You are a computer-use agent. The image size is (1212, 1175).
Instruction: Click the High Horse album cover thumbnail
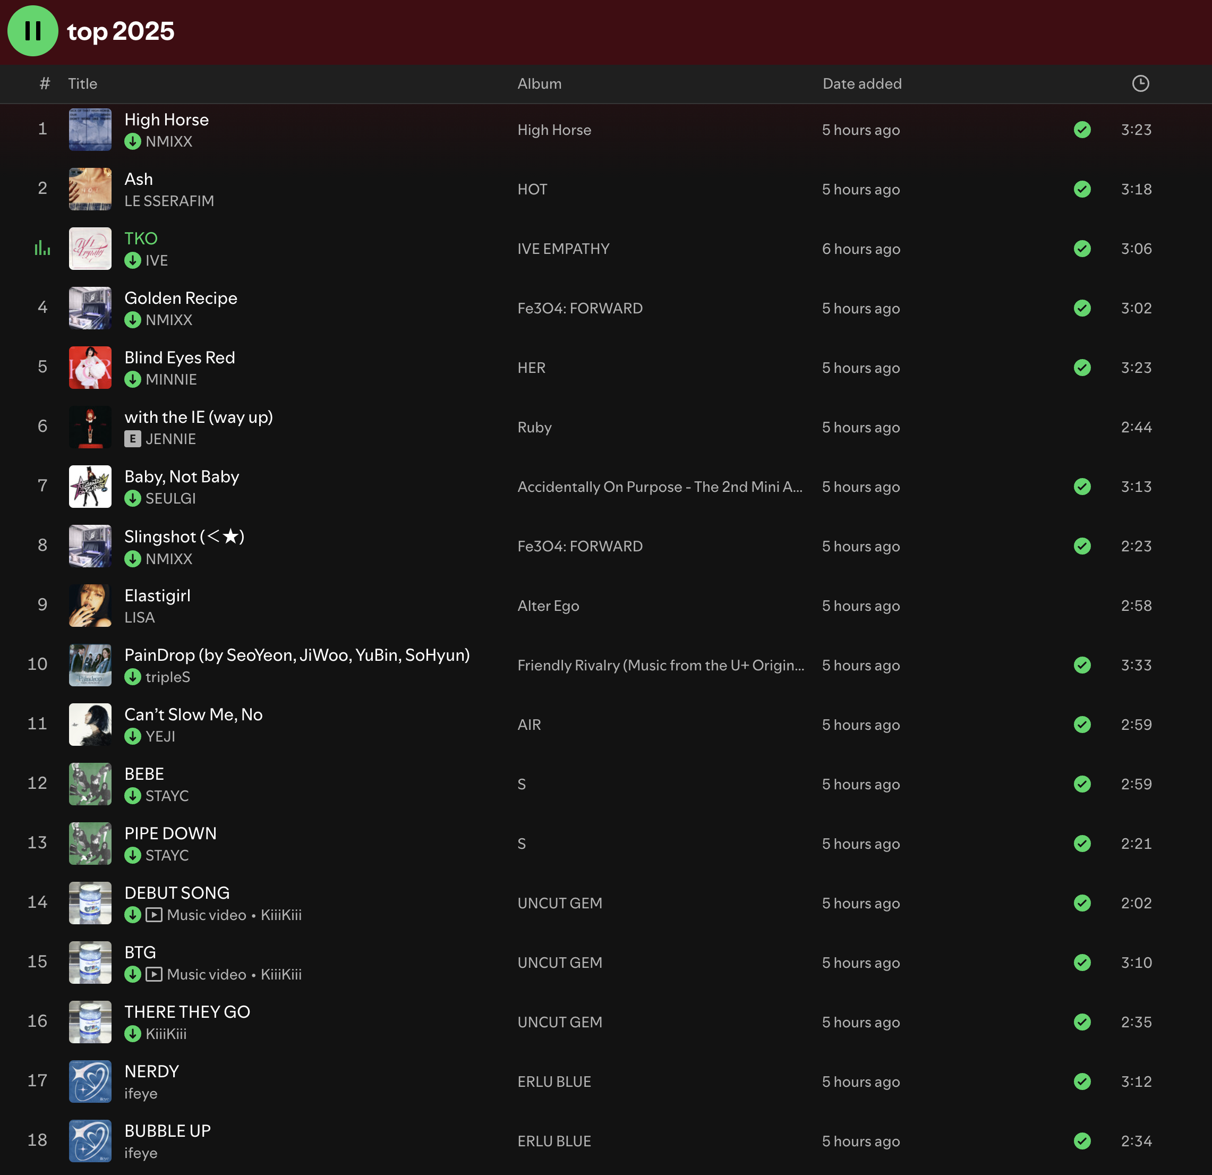(90, 129)
